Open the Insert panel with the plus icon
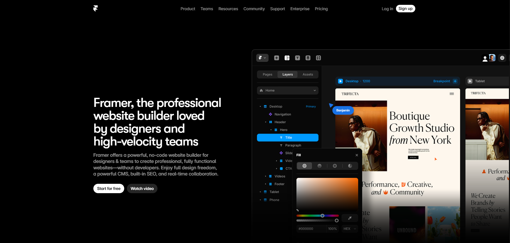Screen dimensions: 510x243 coord(276,58)
